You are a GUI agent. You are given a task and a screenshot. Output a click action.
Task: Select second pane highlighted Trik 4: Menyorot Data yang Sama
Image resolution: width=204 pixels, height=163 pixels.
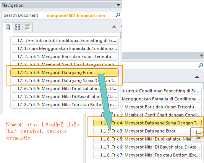pyautogui.click(x=147, y=123)
